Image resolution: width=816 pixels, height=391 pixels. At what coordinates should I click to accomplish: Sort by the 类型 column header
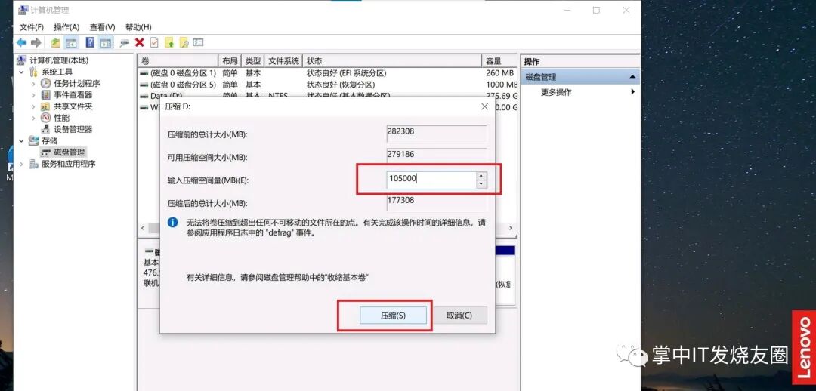click(x=253, y=61)
